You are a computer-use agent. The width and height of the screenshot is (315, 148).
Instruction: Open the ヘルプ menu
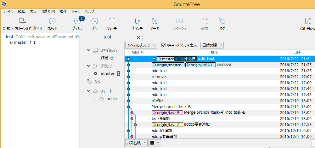[x=89, y=11]
